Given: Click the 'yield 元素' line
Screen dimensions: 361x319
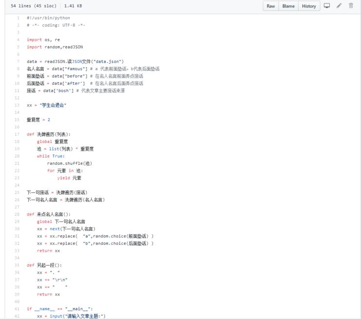Looking at the screenshot, I should tap(69, 178).
